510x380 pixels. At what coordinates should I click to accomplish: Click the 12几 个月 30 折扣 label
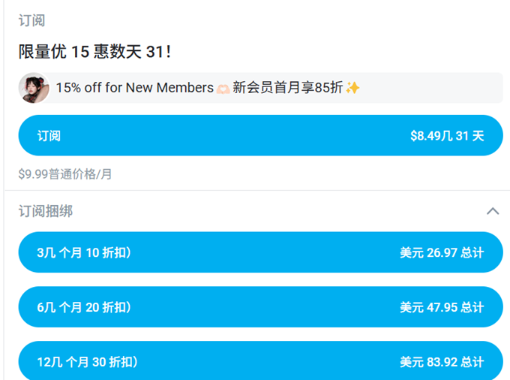pyautogui.click(x=87, y=362)
